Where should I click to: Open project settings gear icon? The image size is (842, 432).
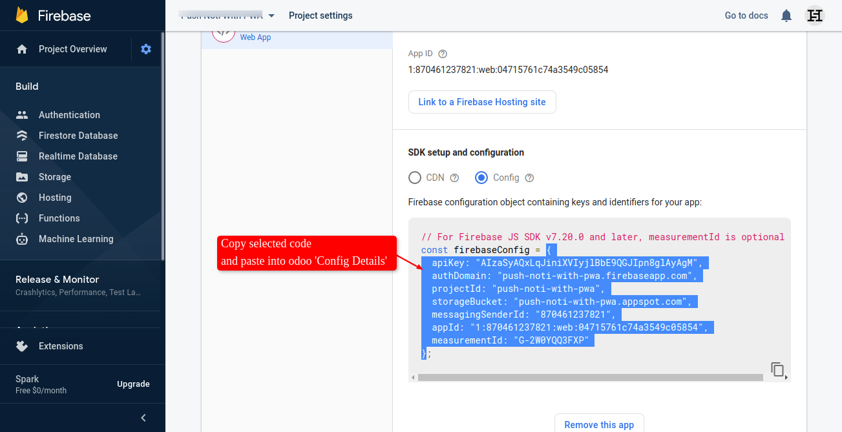coord(146,49)
